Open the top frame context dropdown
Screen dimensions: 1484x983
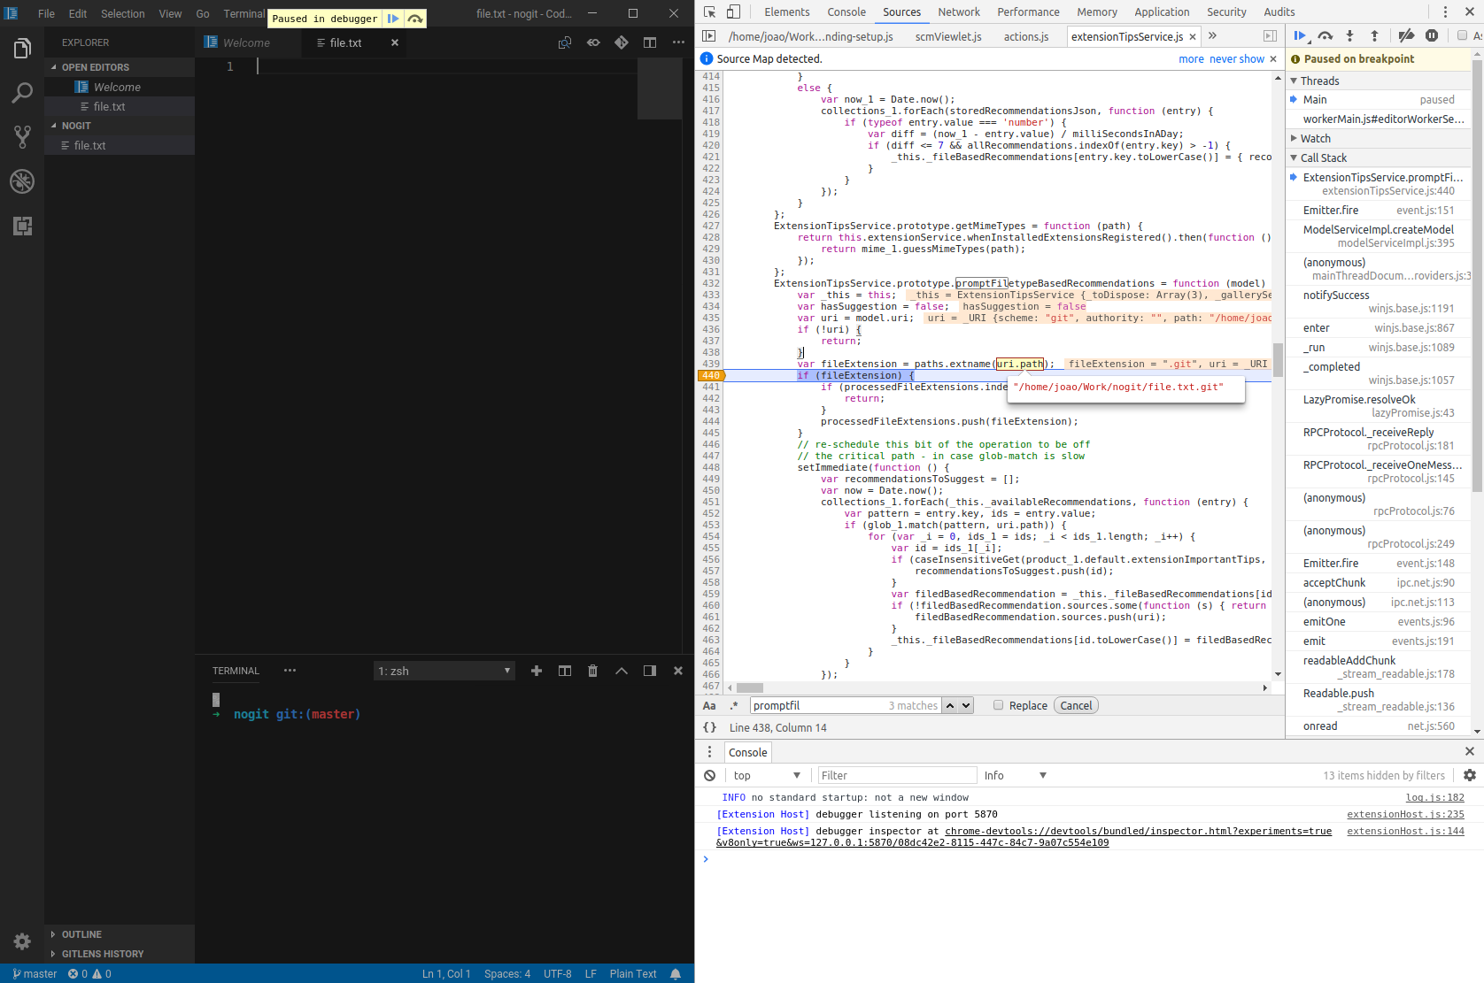point(767,775)
